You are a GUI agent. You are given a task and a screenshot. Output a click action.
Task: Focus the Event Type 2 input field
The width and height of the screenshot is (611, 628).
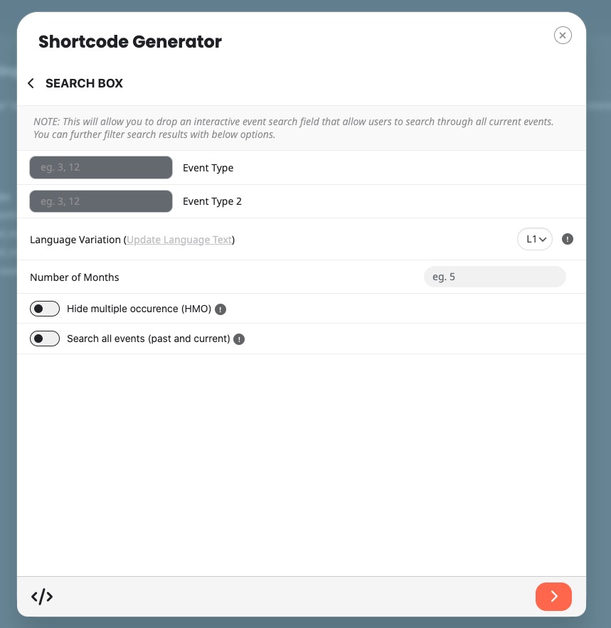tap(101, 201)
